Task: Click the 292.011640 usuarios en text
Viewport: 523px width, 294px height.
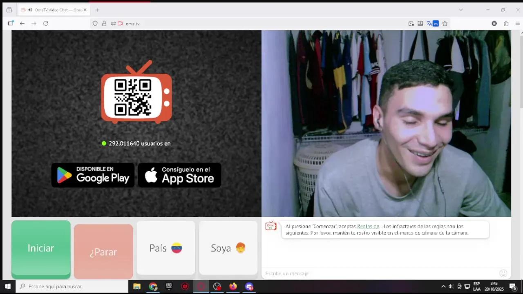Action: tap(139, 143)
